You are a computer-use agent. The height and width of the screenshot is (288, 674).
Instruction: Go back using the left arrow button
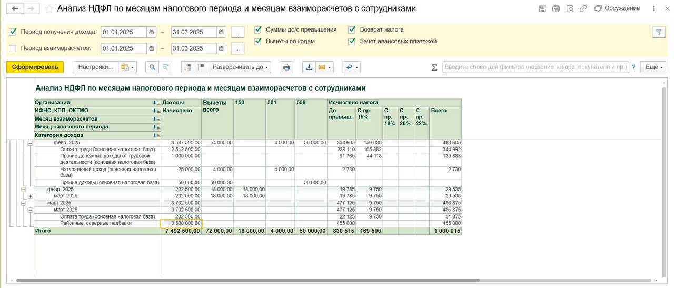tap(15, 8)
